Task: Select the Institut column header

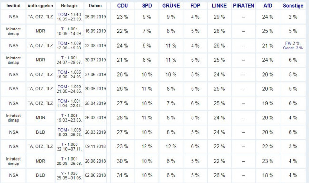Action: [x=13, y=6]
